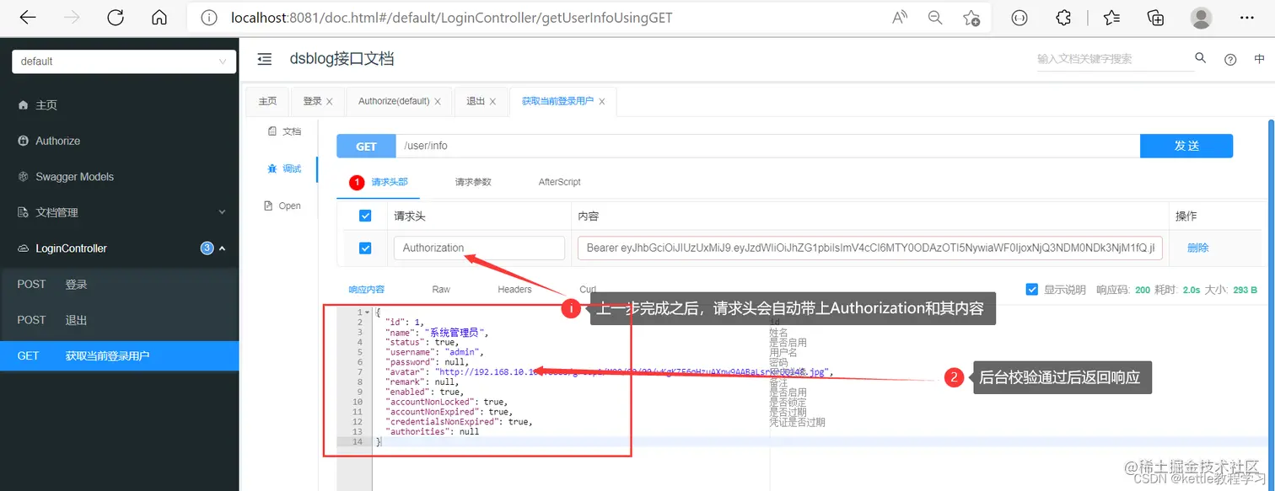Click the browser address bar URL
The image size is (1275, 491).
click(x=452, y=17)
